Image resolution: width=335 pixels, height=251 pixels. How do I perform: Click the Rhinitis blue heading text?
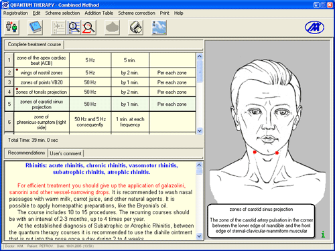102,169
